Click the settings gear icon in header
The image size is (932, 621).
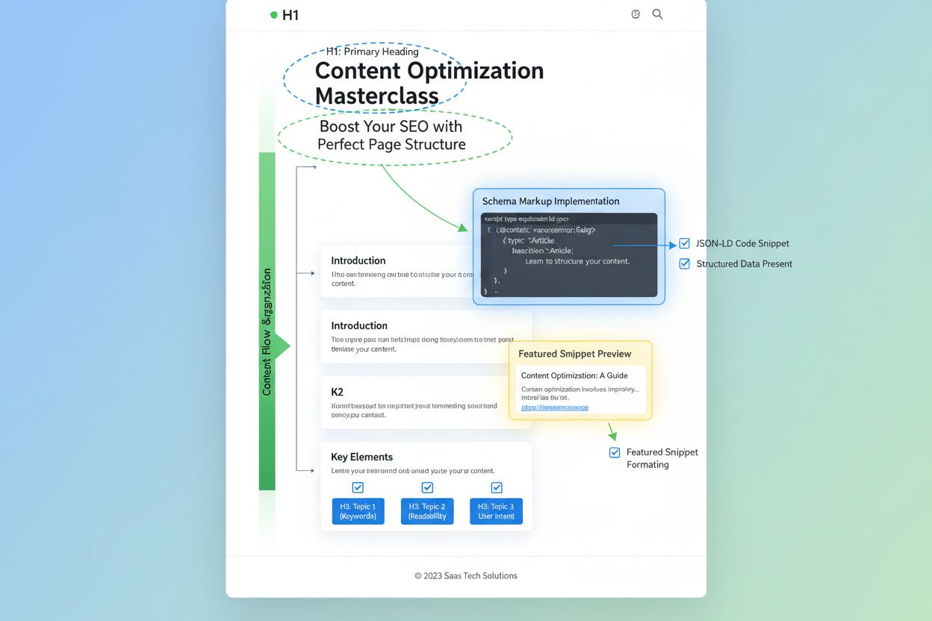coord(636,13)
